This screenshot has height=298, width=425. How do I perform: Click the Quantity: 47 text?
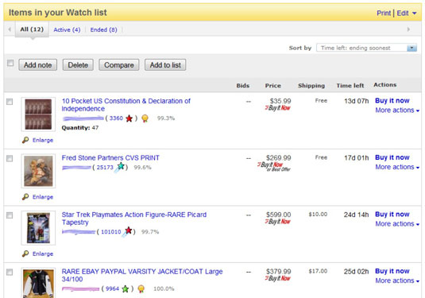(x=80, y=128)
